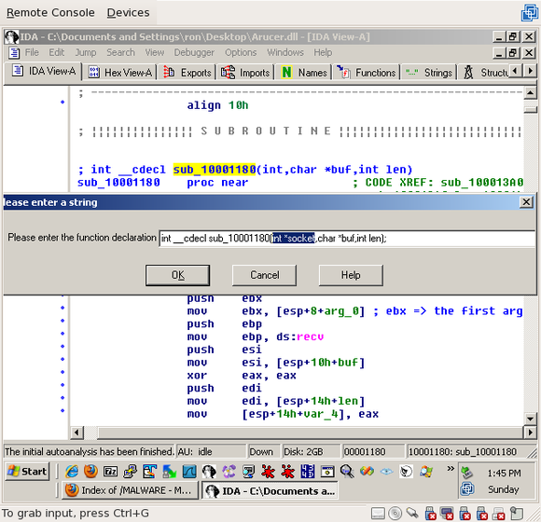Click the horizontal scrollbar right arrow
Viewport: 541px width, 522px height.
(x=531, y=432)
